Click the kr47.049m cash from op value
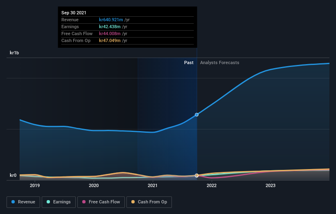336x214 pixels. coord(110,40)
